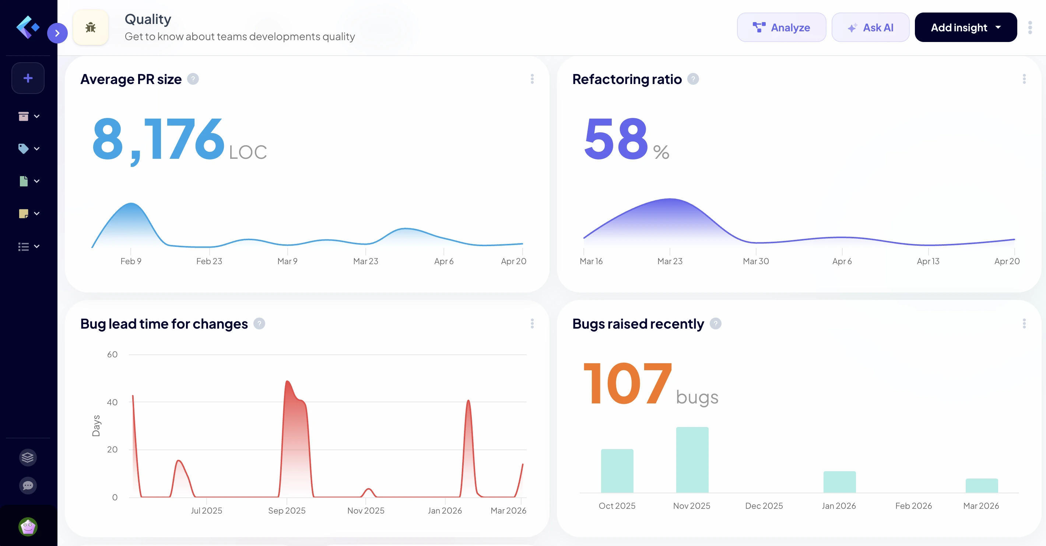
Task: Open help tooltip for Average PR size
Action: pos(193,79)
